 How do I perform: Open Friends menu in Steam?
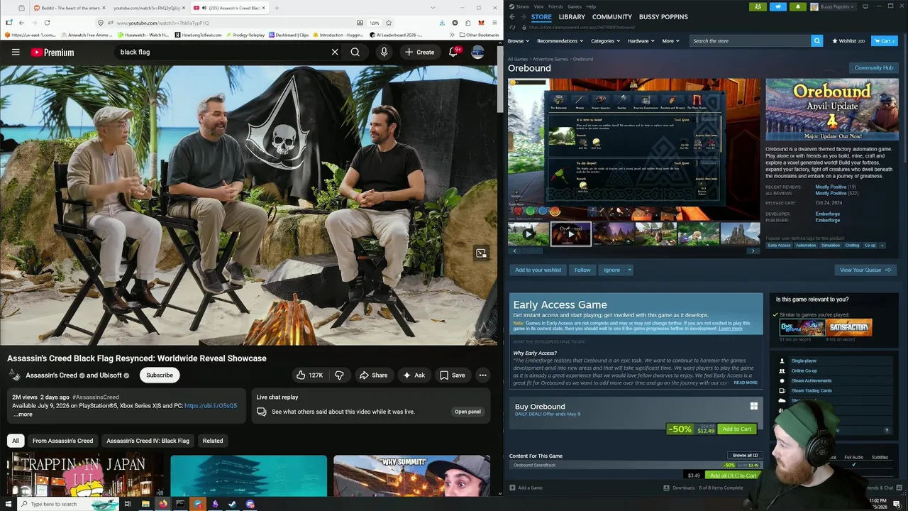[x=555, y=6]
